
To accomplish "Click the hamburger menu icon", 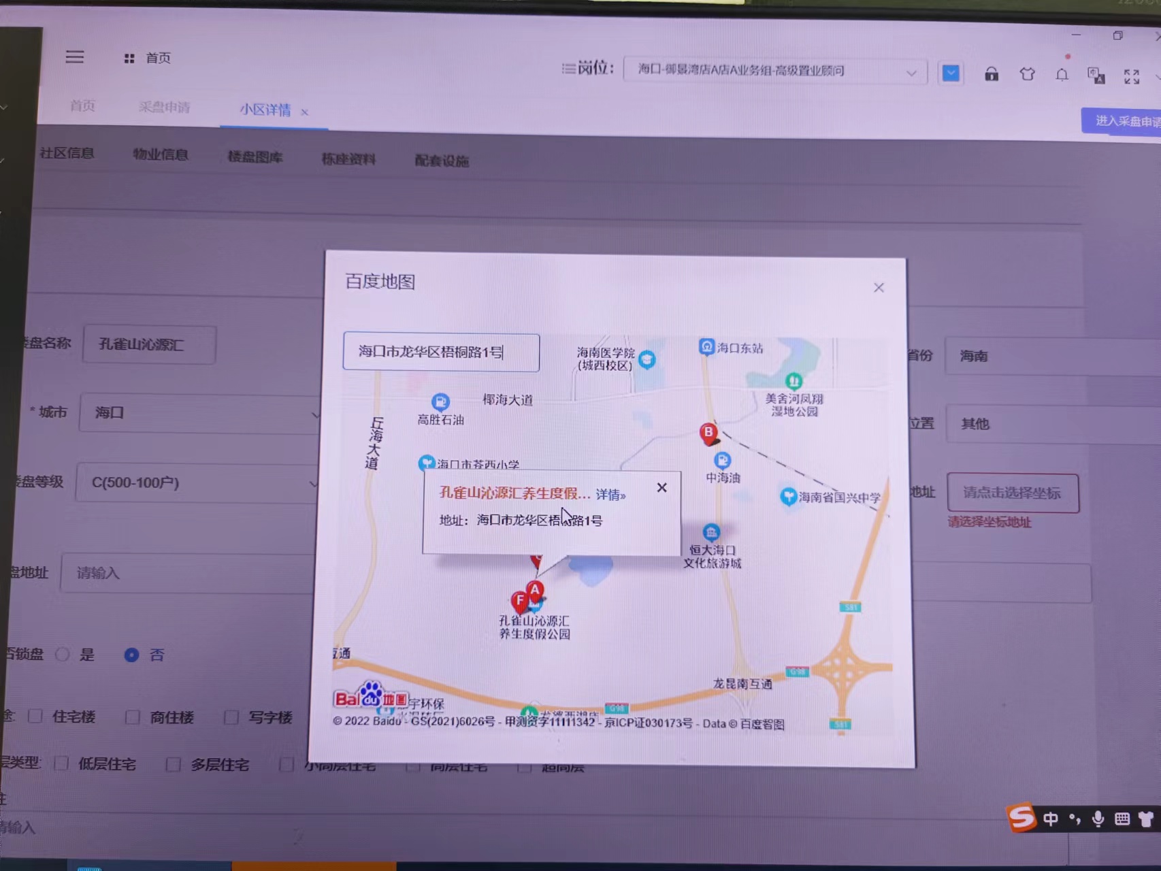I will 75,57.
